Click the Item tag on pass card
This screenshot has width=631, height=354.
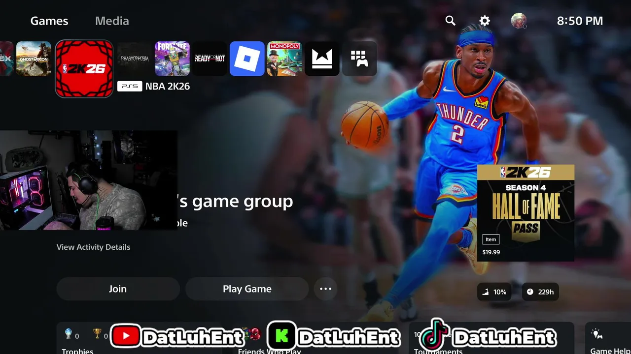coord(491,239)
